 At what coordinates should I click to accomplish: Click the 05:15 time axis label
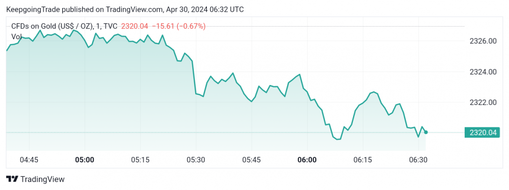coord(140,160)
